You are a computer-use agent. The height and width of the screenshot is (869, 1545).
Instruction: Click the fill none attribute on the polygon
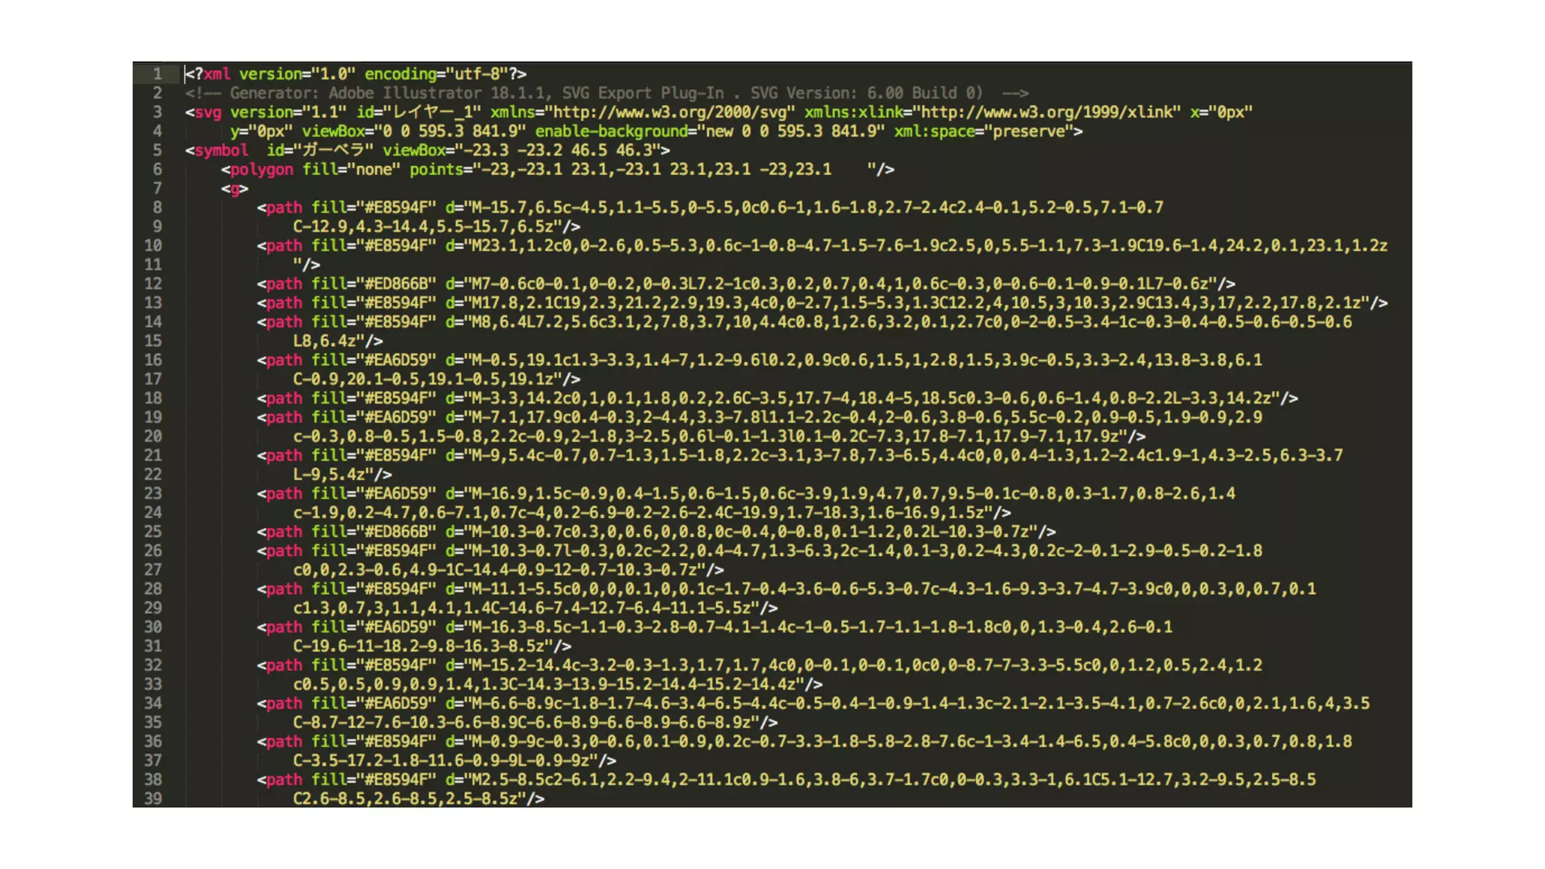pos(351,170)
